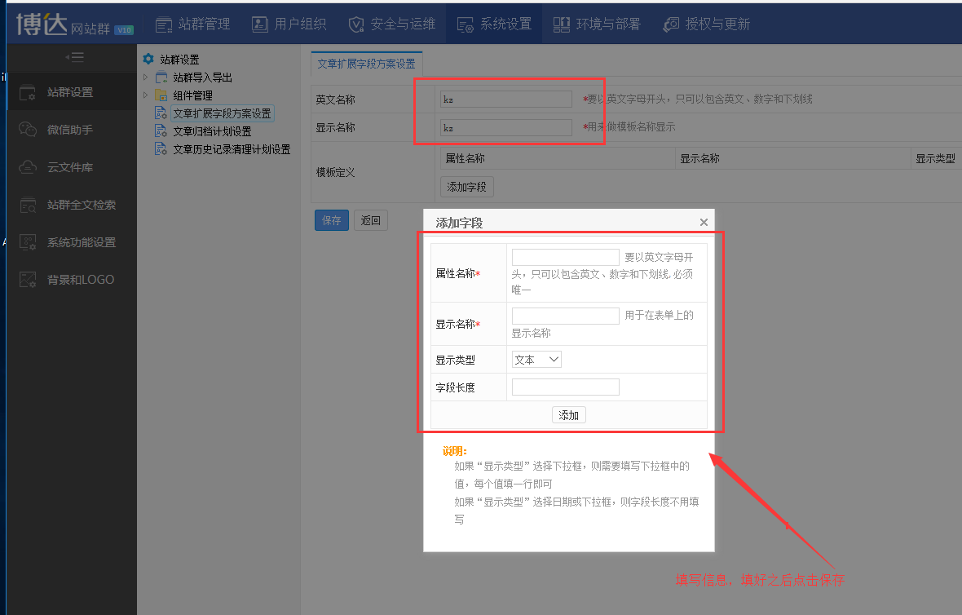Click the 站群全文检索 search icon
This screenshot has height=615, width=962.
[x=28, y=205]
